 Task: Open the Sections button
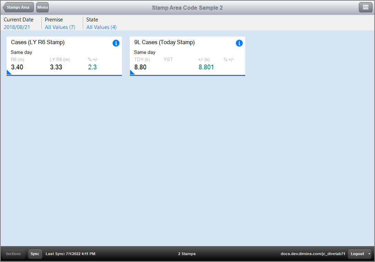(13, 254)
